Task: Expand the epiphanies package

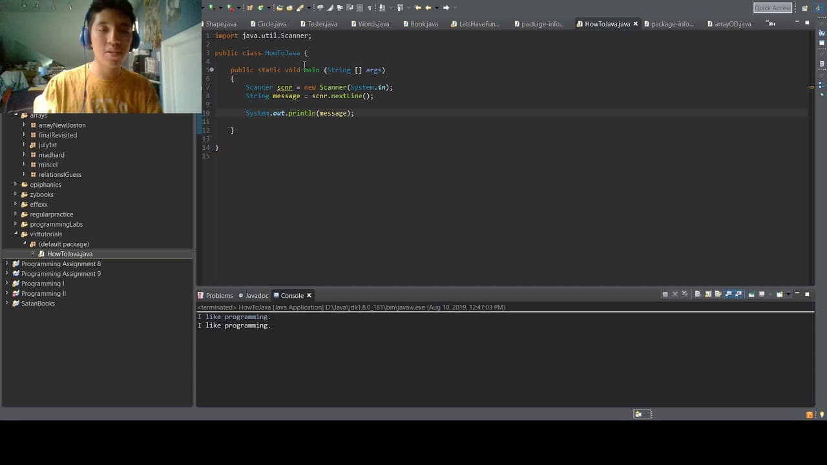Action: coord(16,184)
